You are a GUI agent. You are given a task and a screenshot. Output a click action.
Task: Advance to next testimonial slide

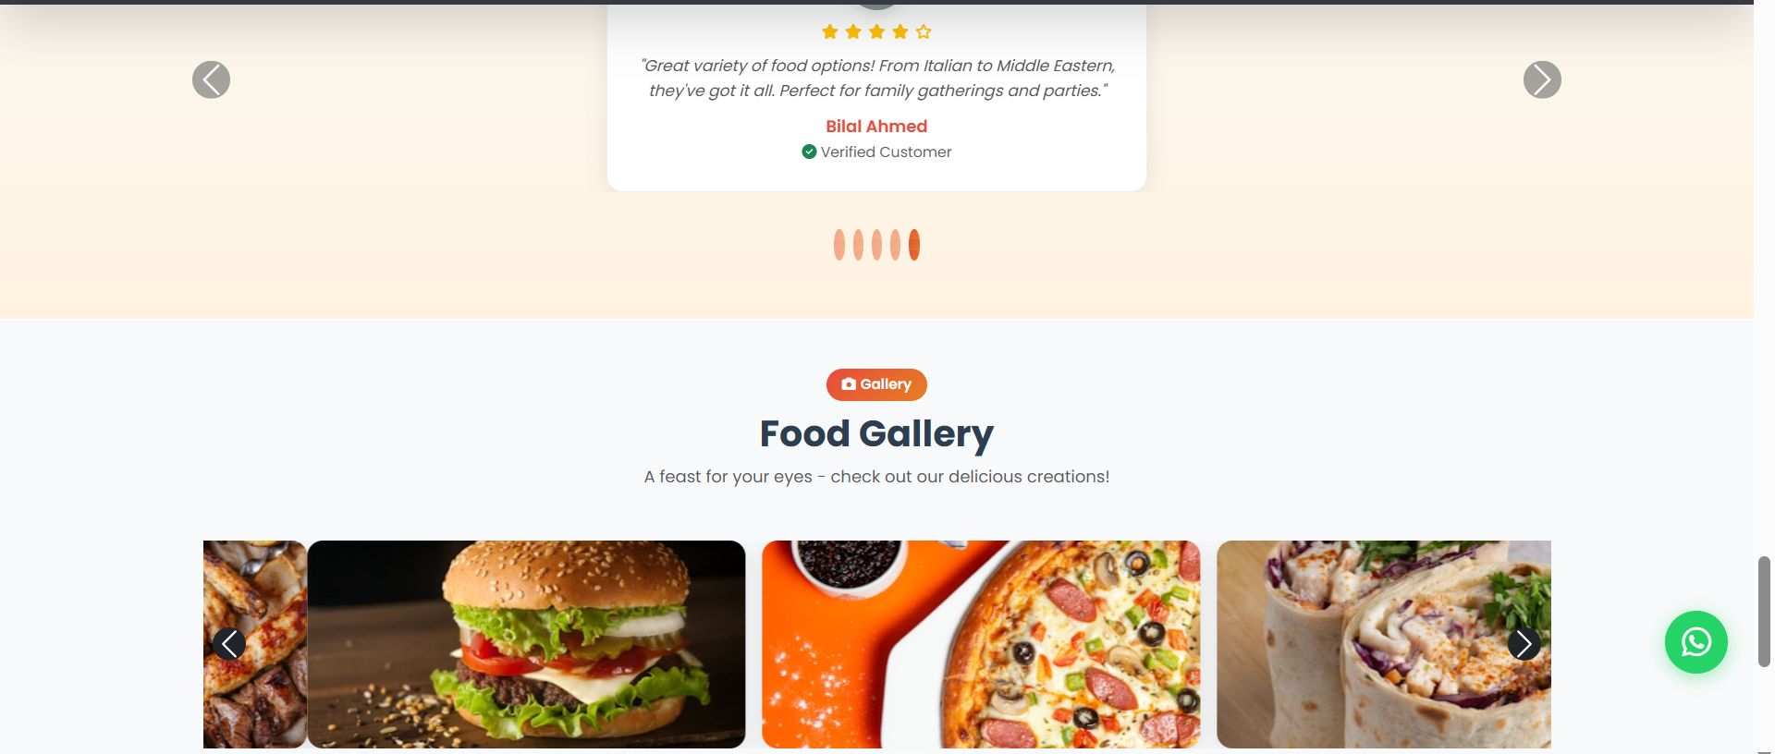[1542, 79]
